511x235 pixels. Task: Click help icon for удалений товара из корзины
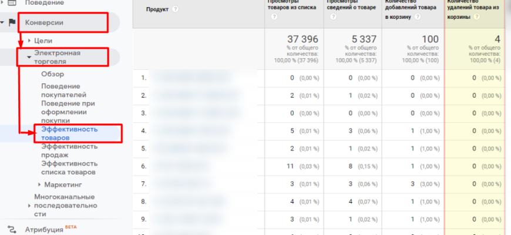click(x=476, y=18)
